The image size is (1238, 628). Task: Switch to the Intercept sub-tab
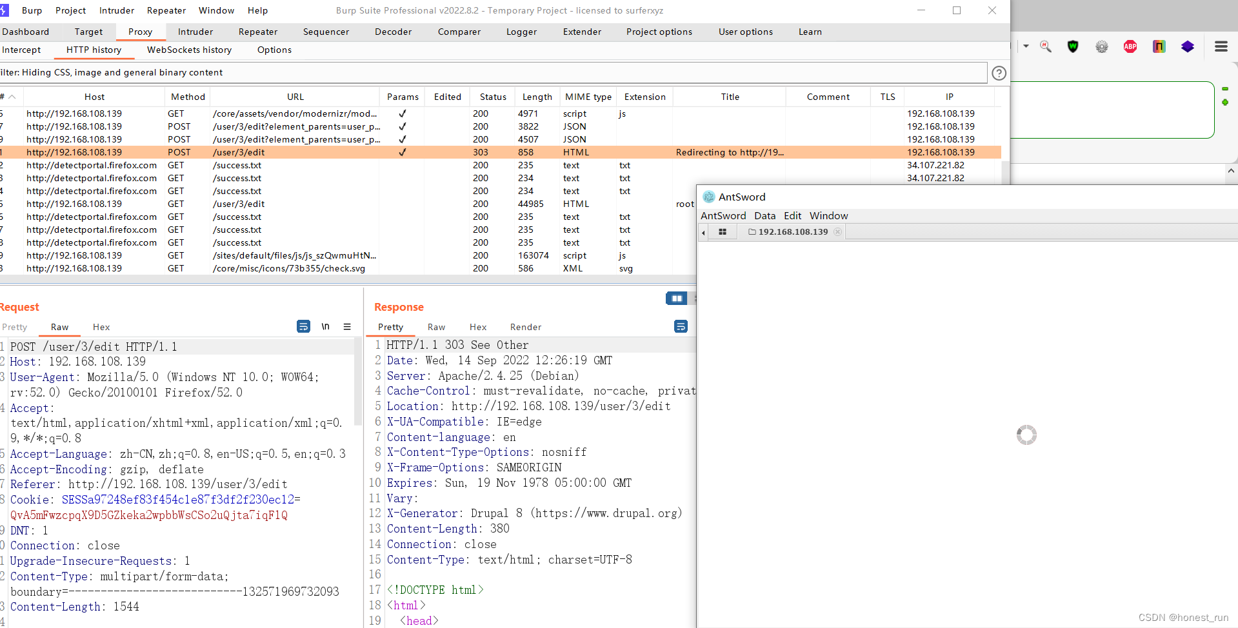pos(21,50)
